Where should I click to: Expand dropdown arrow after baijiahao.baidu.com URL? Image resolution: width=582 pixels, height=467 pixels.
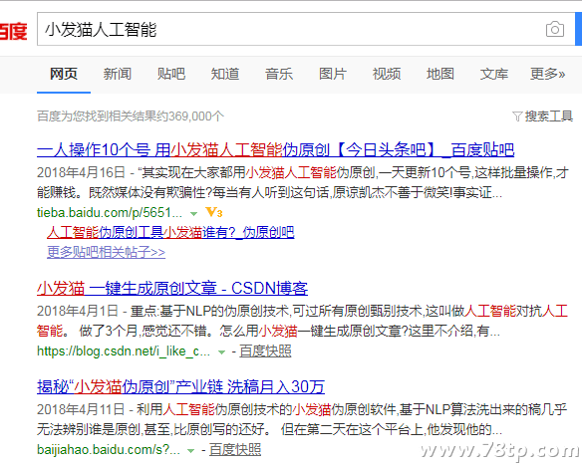pos(190,451)
